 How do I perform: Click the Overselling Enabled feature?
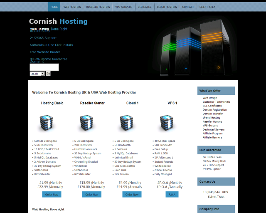[x=86, y=162]
